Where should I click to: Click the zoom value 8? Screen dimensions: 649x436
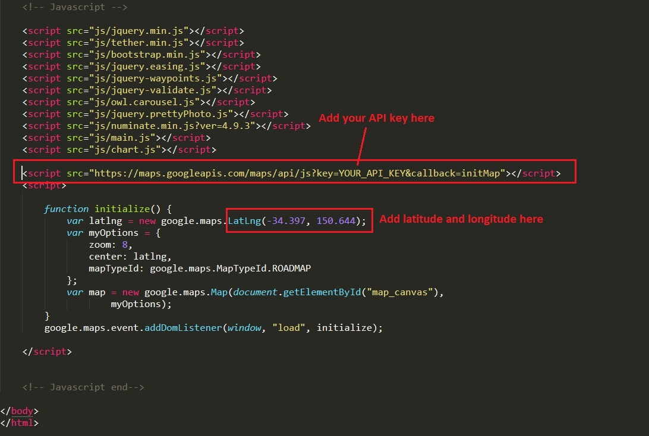pos(125,245)
